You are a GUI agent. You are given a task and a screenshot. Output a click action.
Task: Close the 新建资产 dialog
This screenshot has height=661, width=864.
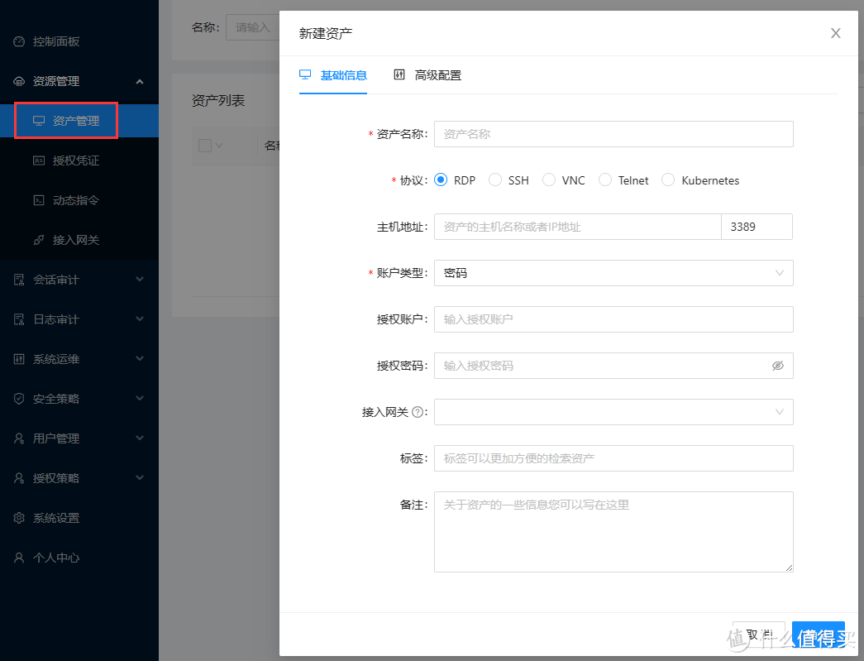(x=835, y=34)
